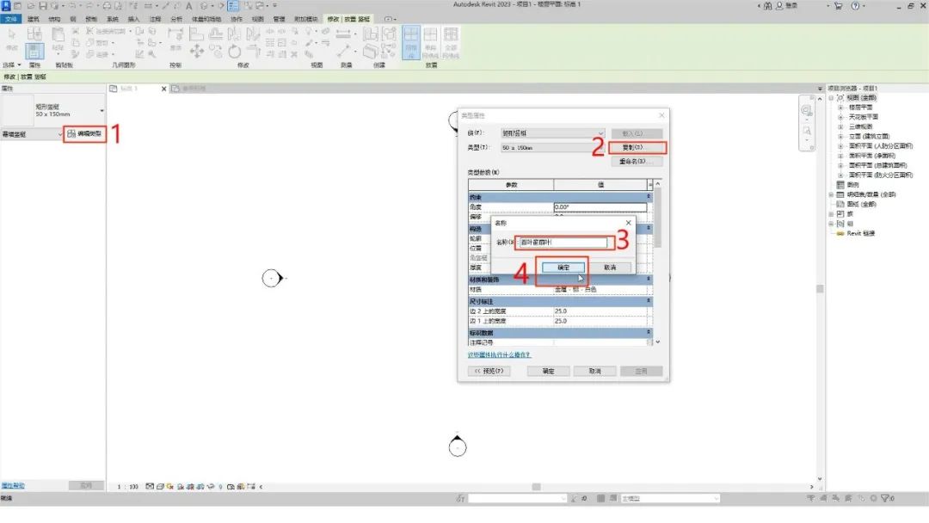
Task: Switch to the 建筑 (Architecture) ribbon tab
Action: 34,19
